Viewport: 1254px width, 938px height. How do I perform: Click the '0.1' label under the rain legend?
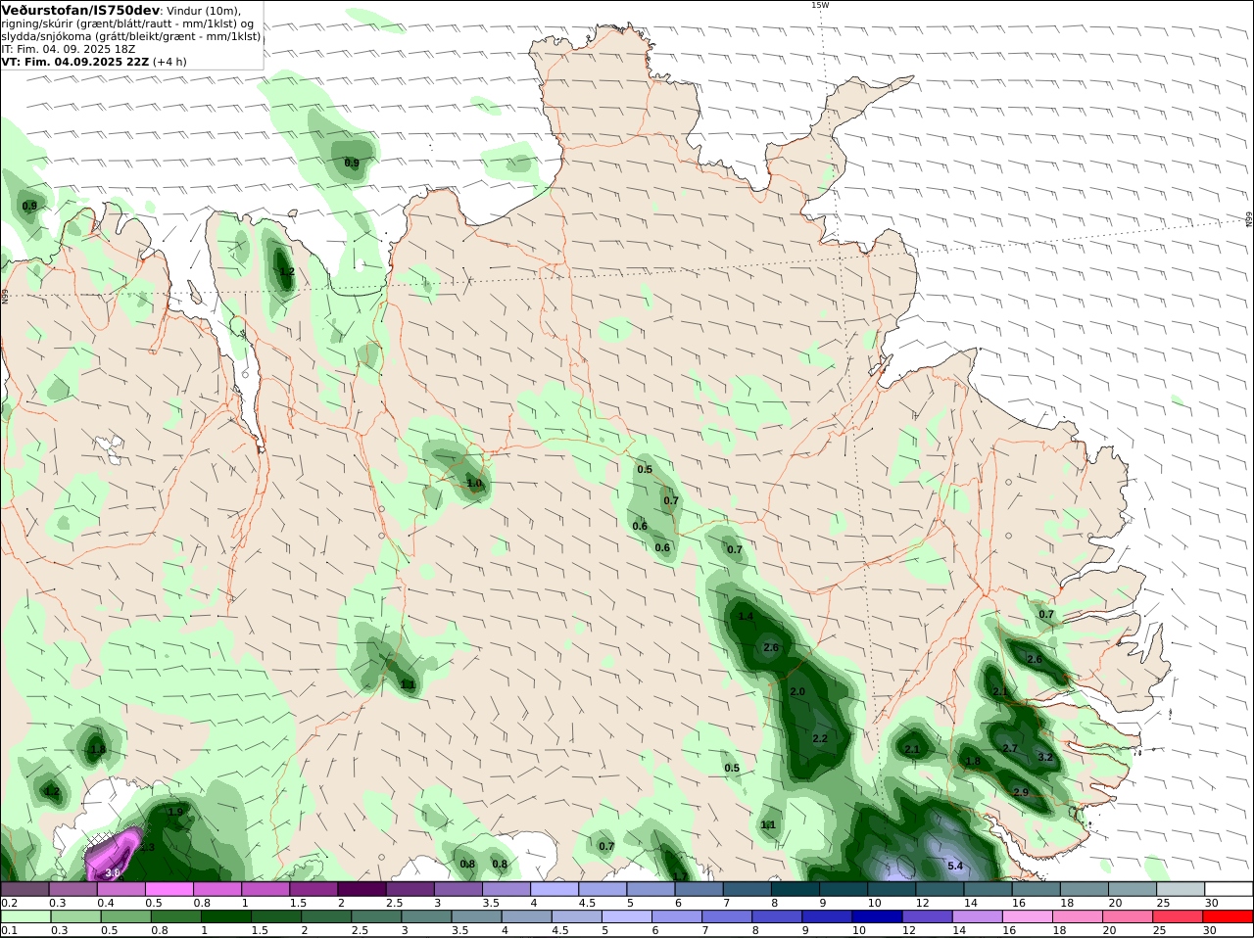coord(9,930)
